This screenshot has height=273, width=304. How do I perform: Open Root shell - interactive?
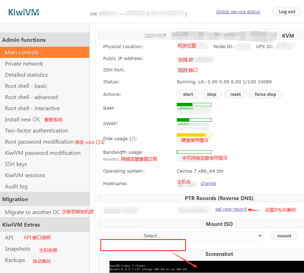pyautogui.click(x=32, y=108)
